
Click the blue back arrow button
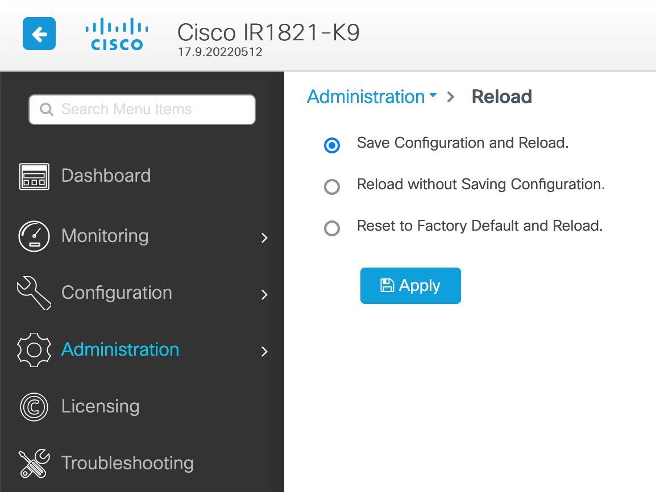click(x=39, y=34)
